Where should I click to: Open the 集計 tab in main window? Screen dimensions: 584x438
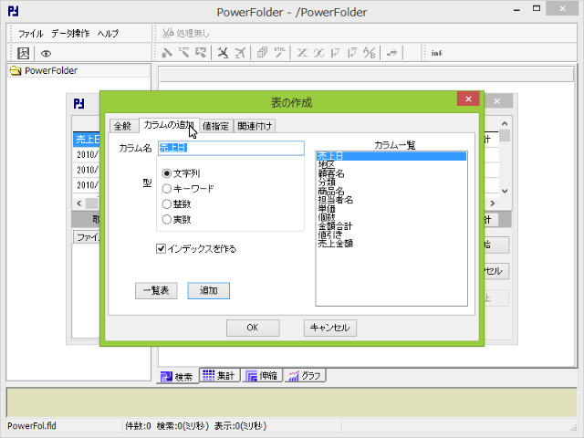[x=219, y=375]
